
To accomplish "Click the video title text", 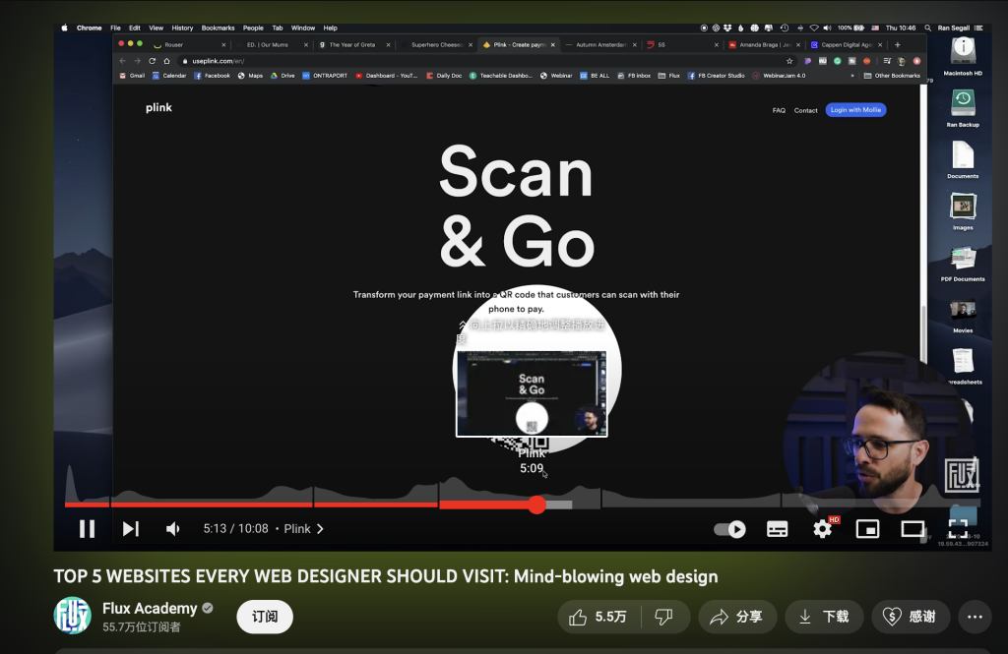I will pos(386,576).
